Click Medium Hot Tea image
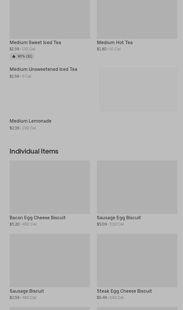The height and width of the screenshot is (310, 183). [x=137, y=19]
